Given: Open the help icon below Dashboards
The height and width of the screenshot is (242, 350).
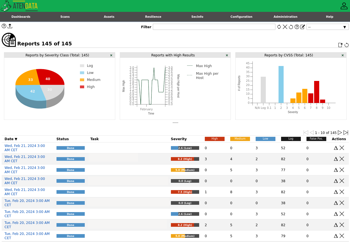Looking at the screenshot, I should tap(4, 26).
